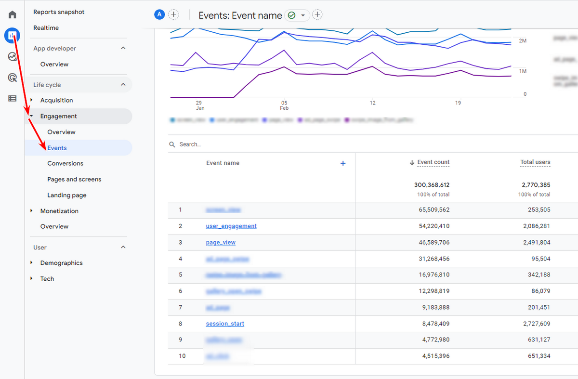
Task: Sort by Total users column header
Action: point(535,162)
